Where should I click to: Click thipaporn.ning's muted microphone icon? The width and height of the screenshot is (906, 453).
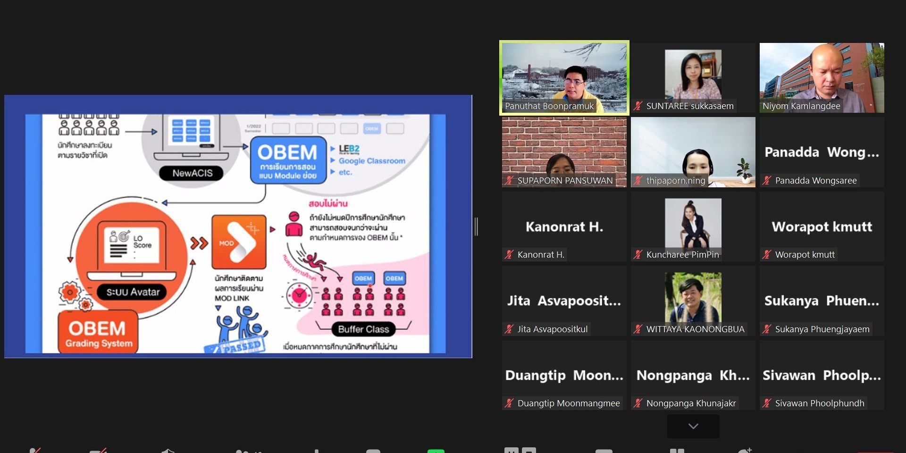638,181
